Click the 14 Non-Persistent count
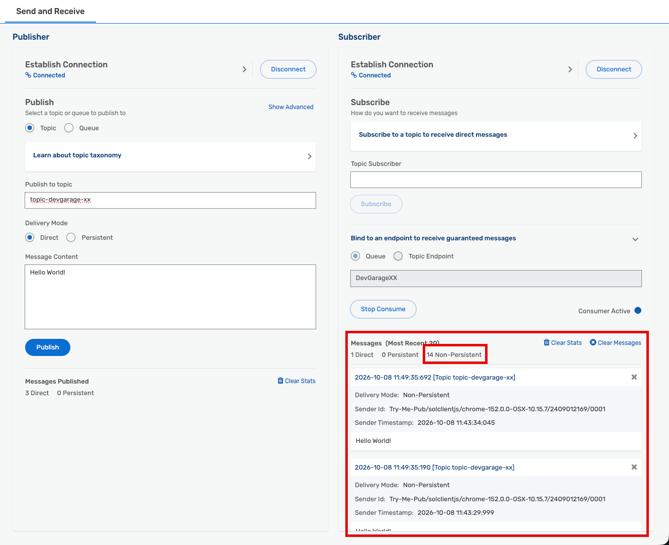This screenshot has height=545, width=669. (454, 355)
